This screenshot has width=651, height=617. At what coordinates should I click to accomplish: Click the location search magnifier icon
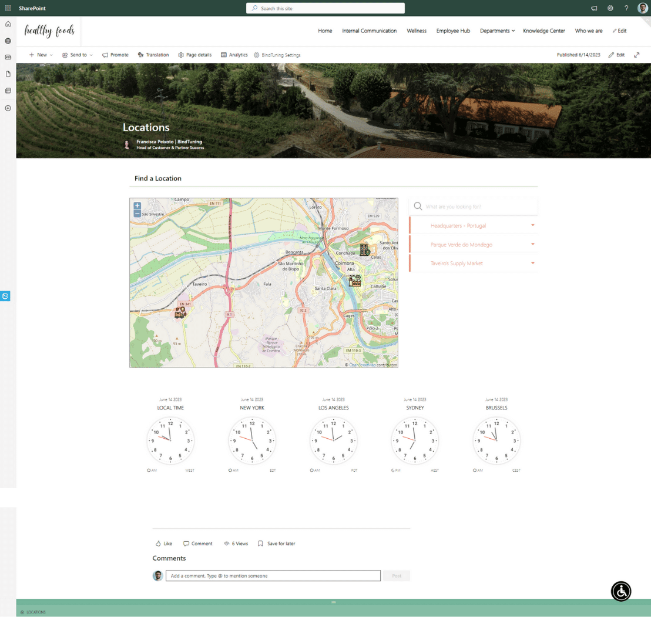click(418, 206)
